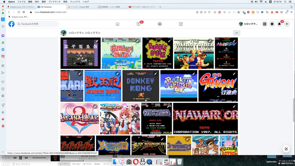Go back with the browser back arrow
Viewport: 295px width, 166px height.
coord(9,12)
